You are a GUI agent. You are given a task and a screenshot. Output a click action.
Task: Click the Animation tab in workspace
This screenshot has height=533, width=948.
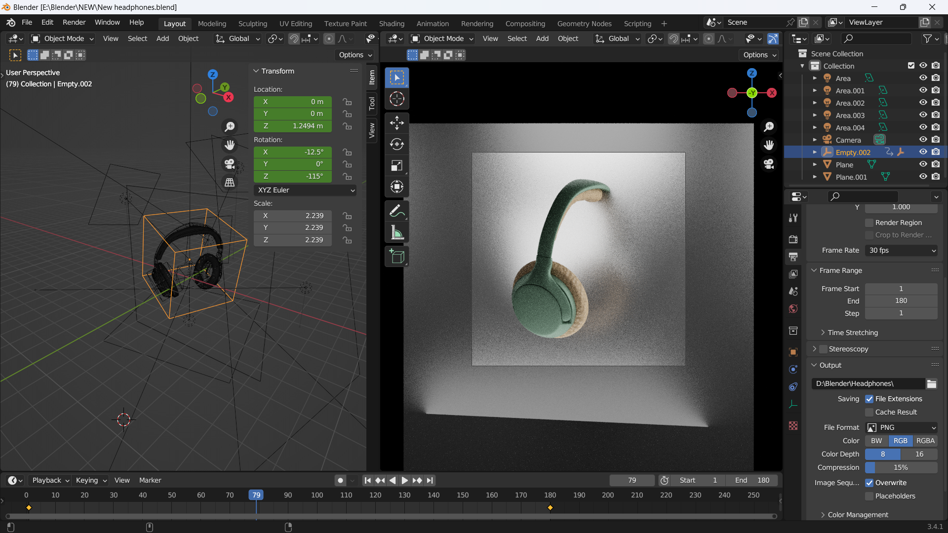pyautogui.click(x=432, y=23)
